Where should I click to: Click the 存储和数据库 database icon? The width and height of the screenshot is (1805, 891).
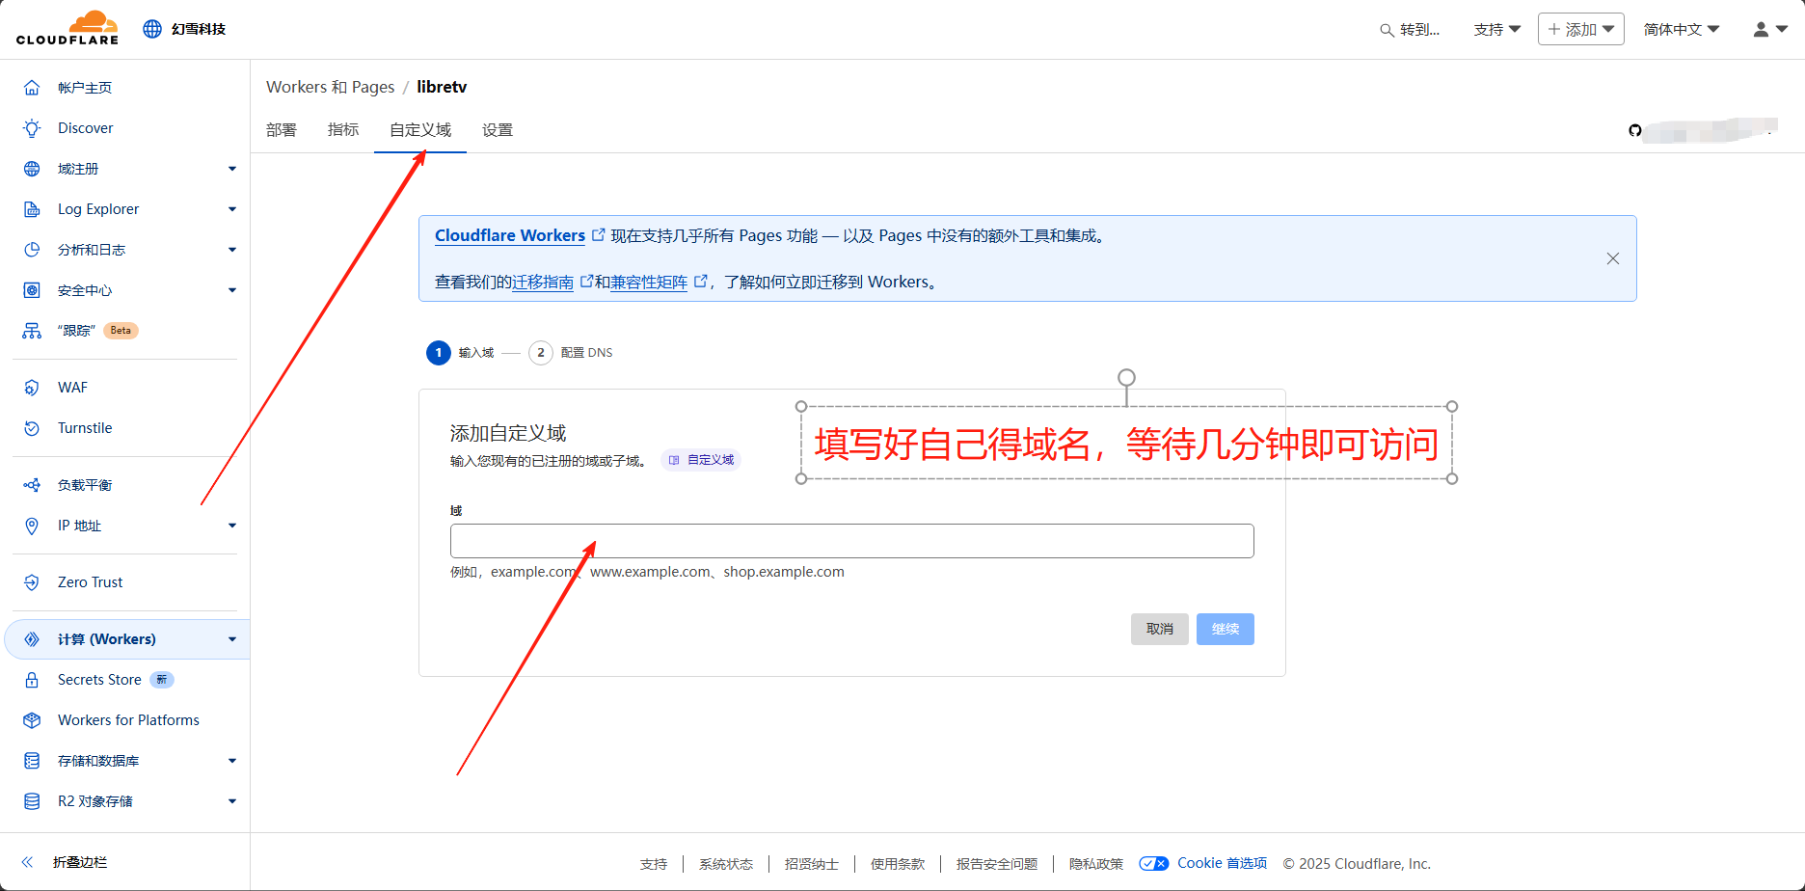point(32,761)
